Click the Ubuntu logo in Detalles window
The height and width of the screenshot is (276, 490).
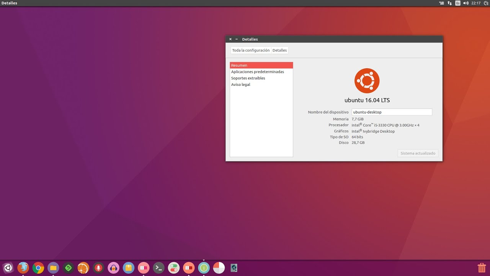367,80
